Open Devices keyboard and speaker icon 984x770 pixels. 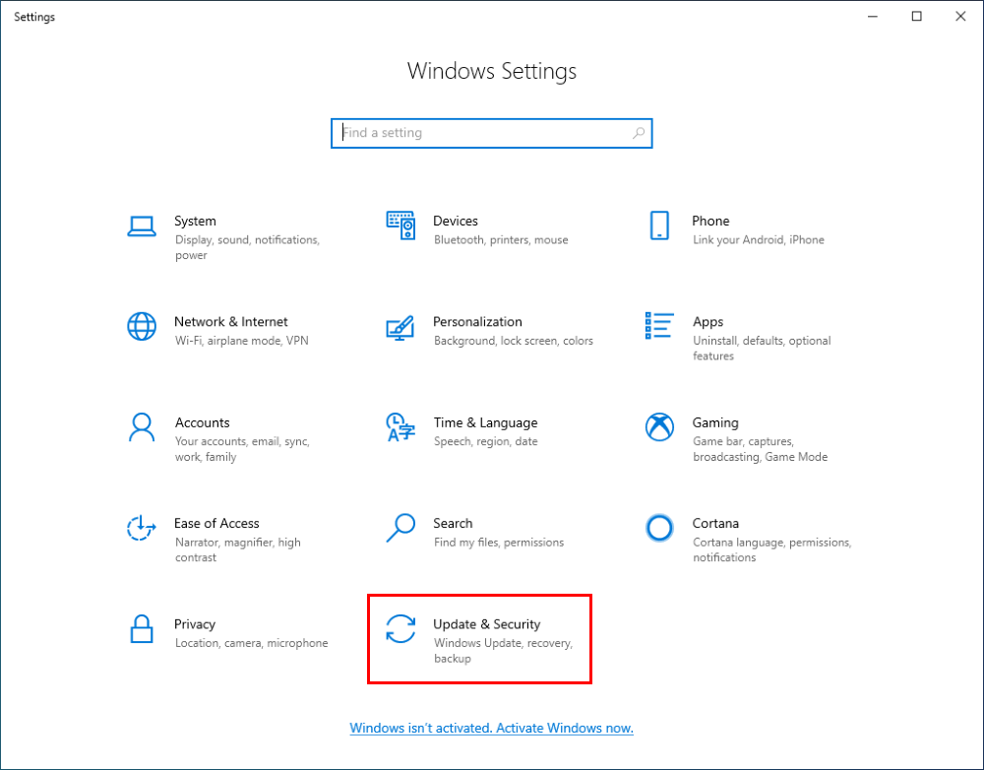[x=400, y=225]
